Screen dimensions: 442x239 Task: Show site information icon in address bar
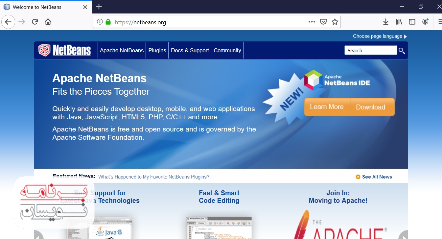[x=100, y=22]
